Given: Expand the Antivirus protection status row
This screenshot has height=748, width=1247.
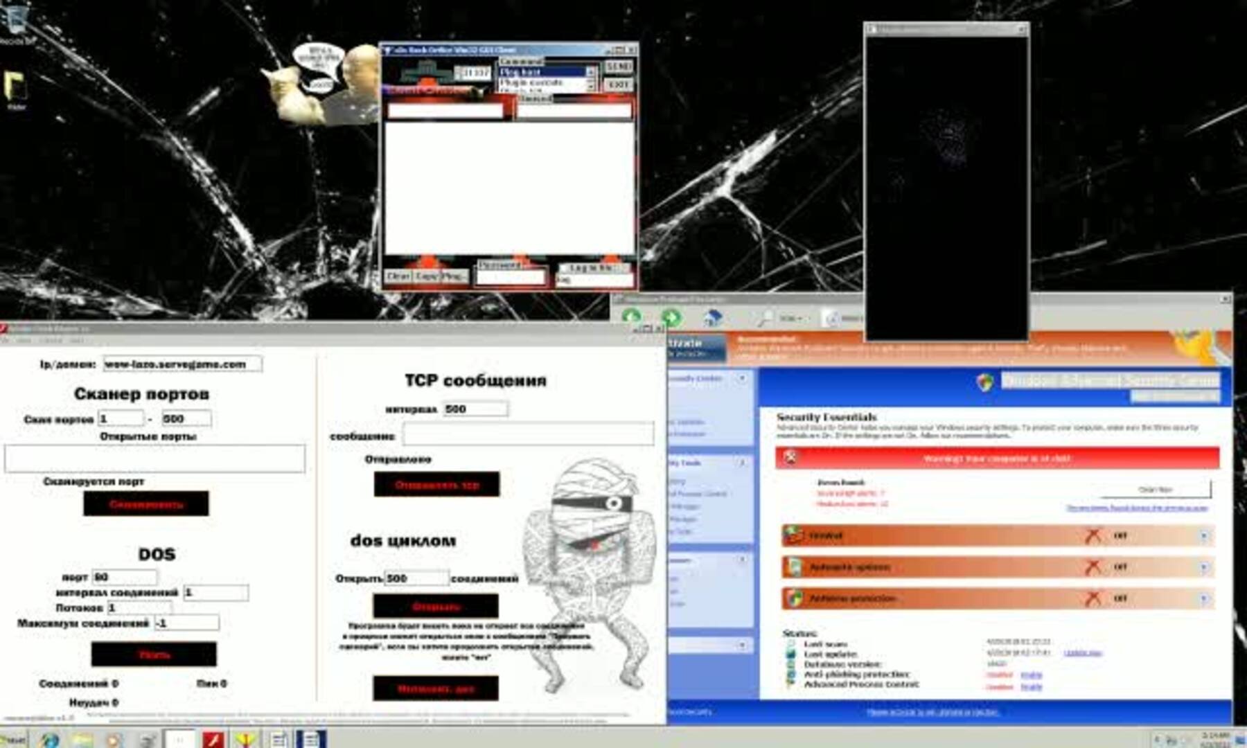Looking at the screenshot, I should click(x=1203, y=598).
